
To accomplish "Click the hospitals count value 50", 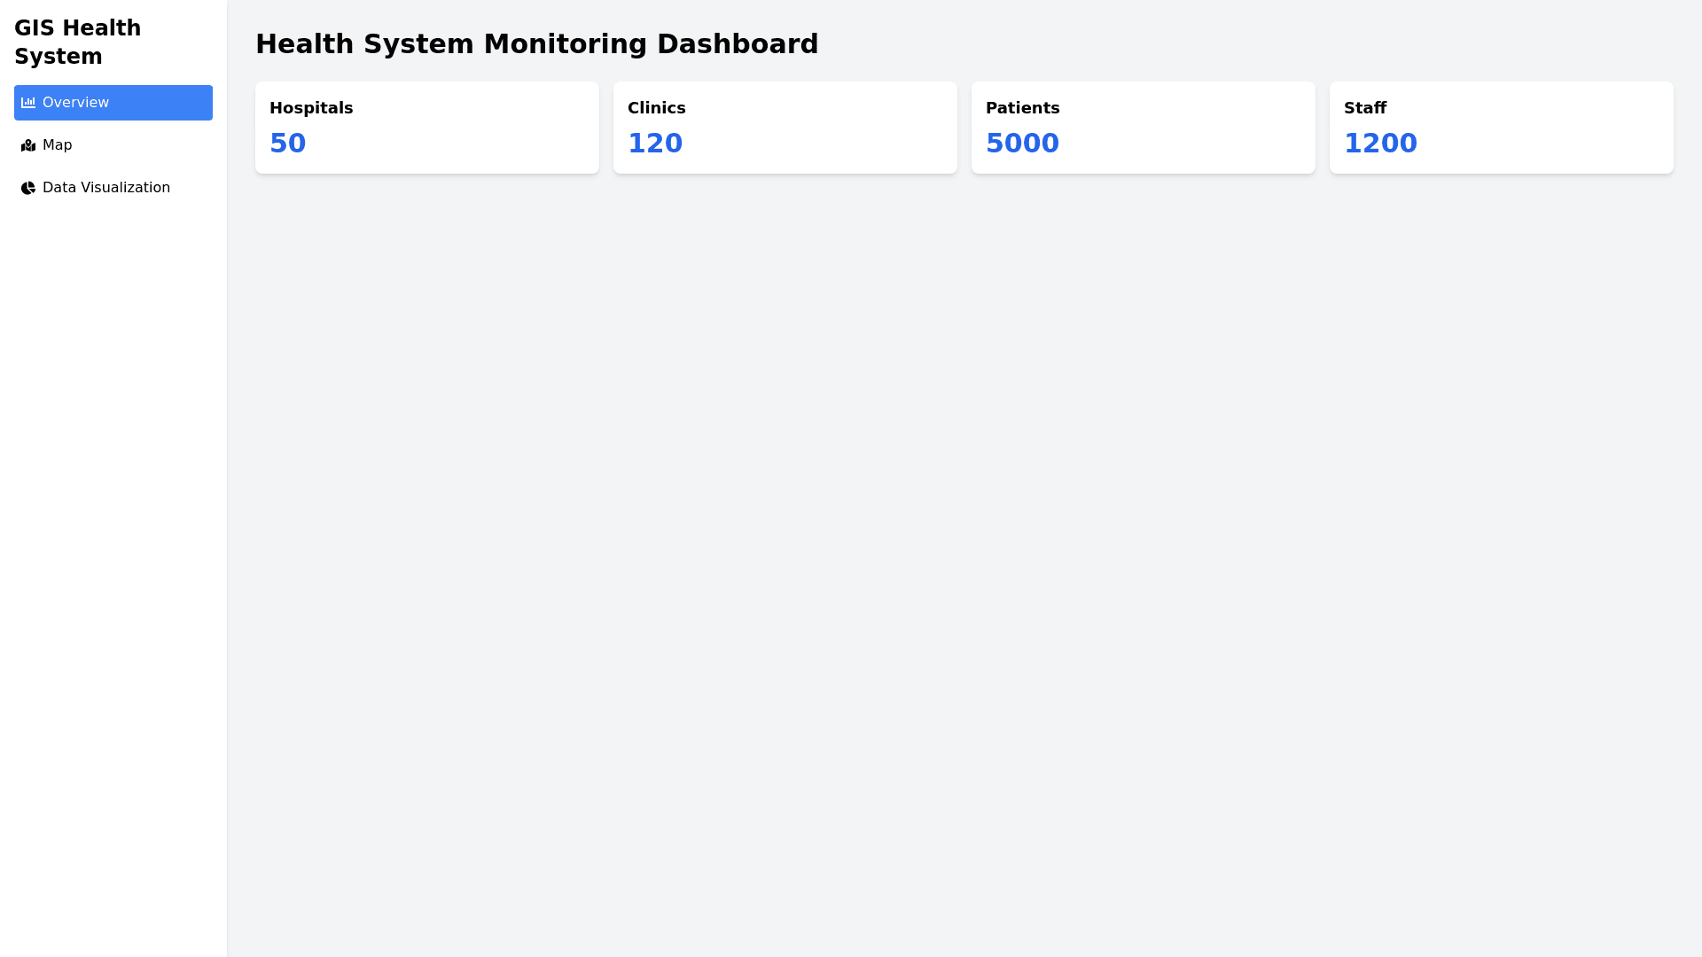I will point(287,144).
